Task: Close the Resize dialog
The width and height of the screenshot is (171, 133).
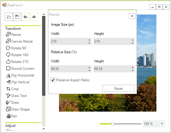Action: (132, 16)
